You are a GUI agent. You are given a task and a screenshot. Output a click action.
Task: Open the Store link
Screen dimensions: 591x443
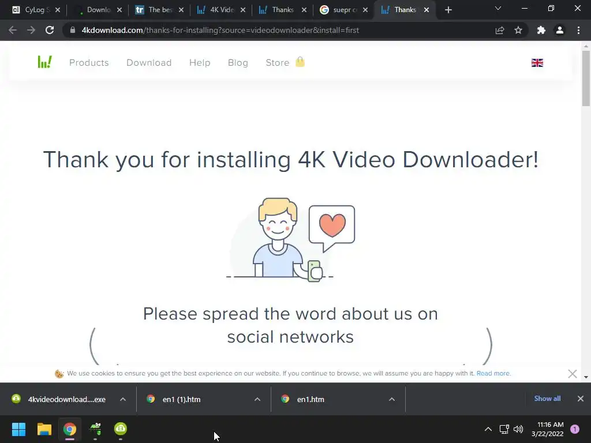(278, 62)
